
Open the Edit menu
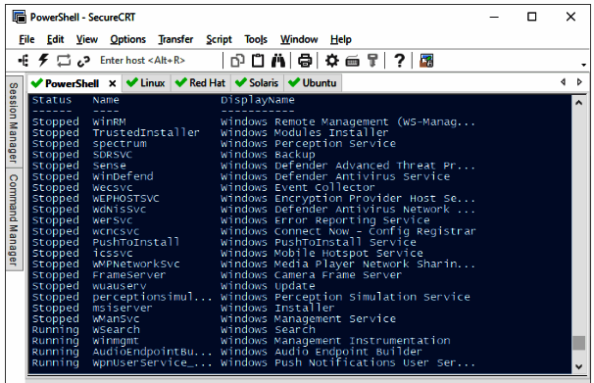[x=55, y=39]
